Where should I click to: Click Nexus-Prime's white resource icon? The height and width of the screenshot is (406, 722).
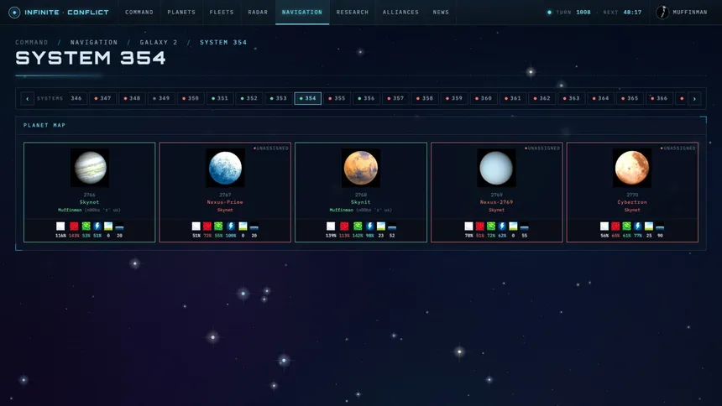[196, 226]
